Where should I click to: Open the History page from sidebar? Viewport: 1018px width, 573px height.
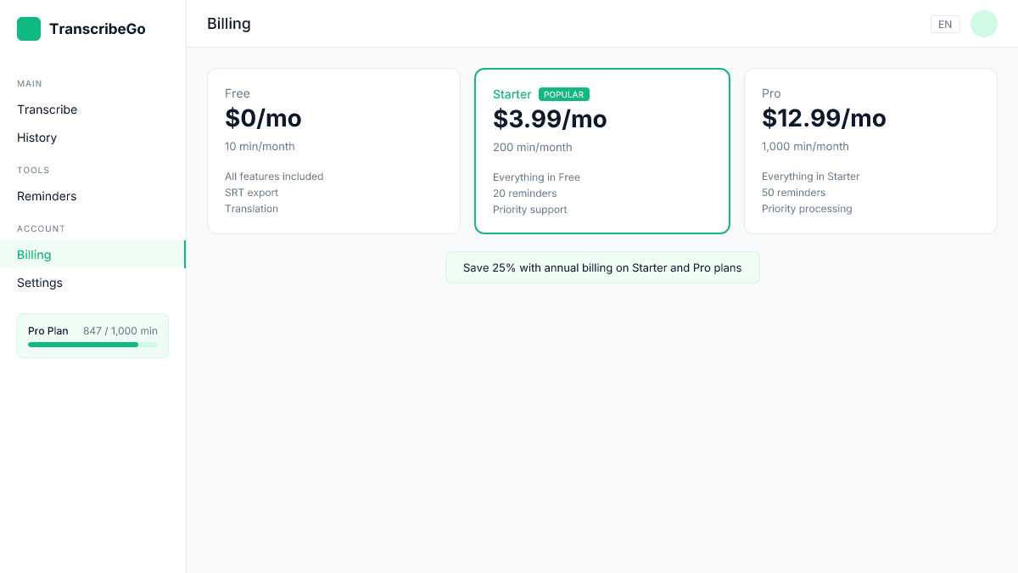point(36,138)
